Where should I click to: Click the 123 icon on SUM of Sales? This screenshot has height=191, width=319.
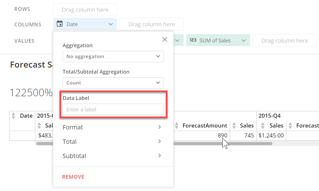point(193,40)
